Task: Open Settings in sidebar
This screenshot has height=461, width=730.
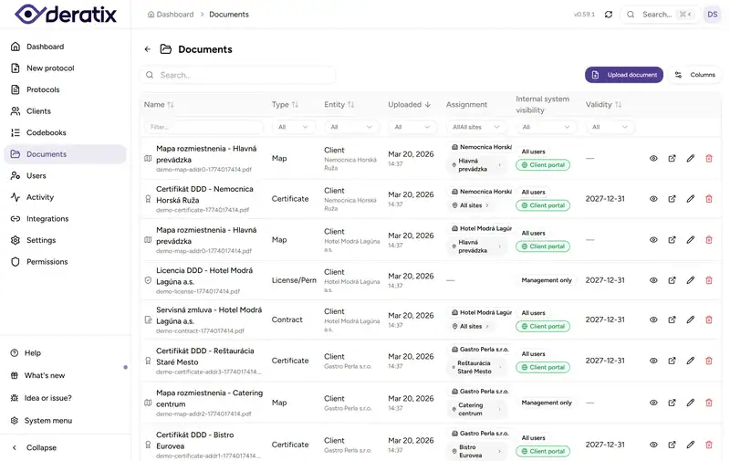Action: click(65, 240)
